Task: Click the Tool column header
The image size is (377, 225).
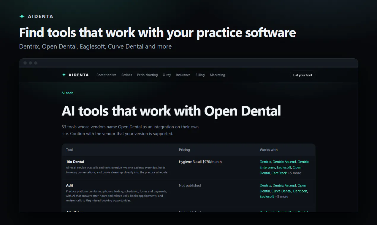Action: pyautogui.click(x=69, y=150)
